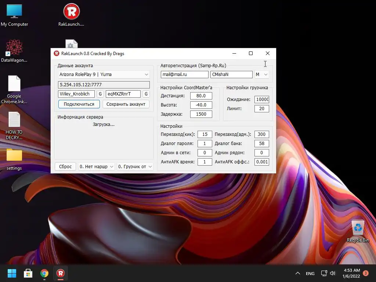Click the server IP address field

point(104,85)
